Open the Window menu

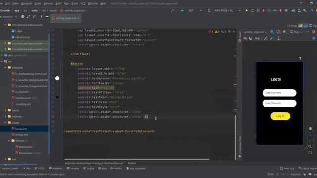(93, 3)
